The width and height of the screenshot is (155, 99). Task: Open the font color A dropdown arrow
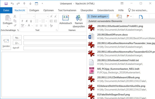[32, 26]
